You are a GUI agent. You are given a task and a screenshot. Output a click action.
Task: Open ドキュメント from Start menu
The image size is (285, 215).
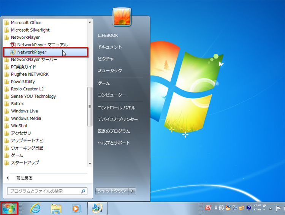pos(110,47)
